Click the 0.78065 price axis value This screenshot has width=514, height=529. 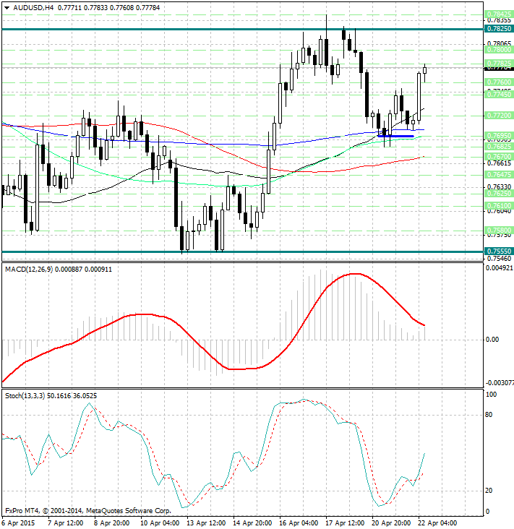pos(499,43)
